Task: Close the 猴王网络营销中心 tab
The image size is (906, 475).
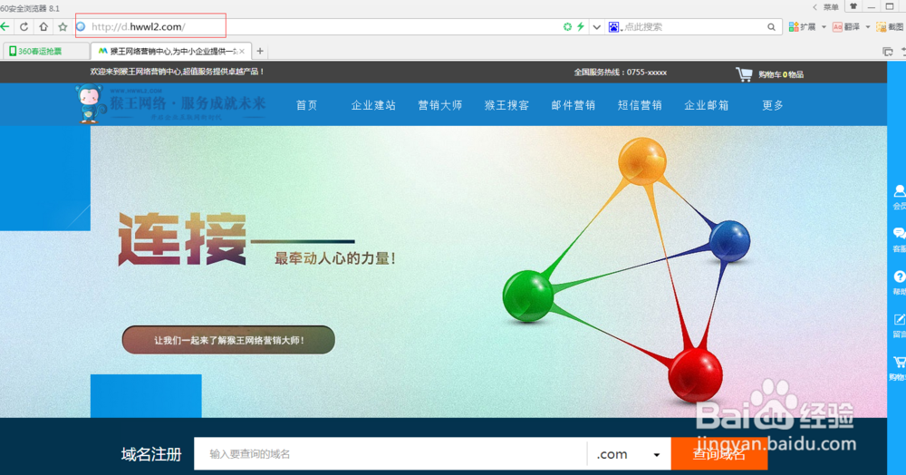Action: click(242, 52)
